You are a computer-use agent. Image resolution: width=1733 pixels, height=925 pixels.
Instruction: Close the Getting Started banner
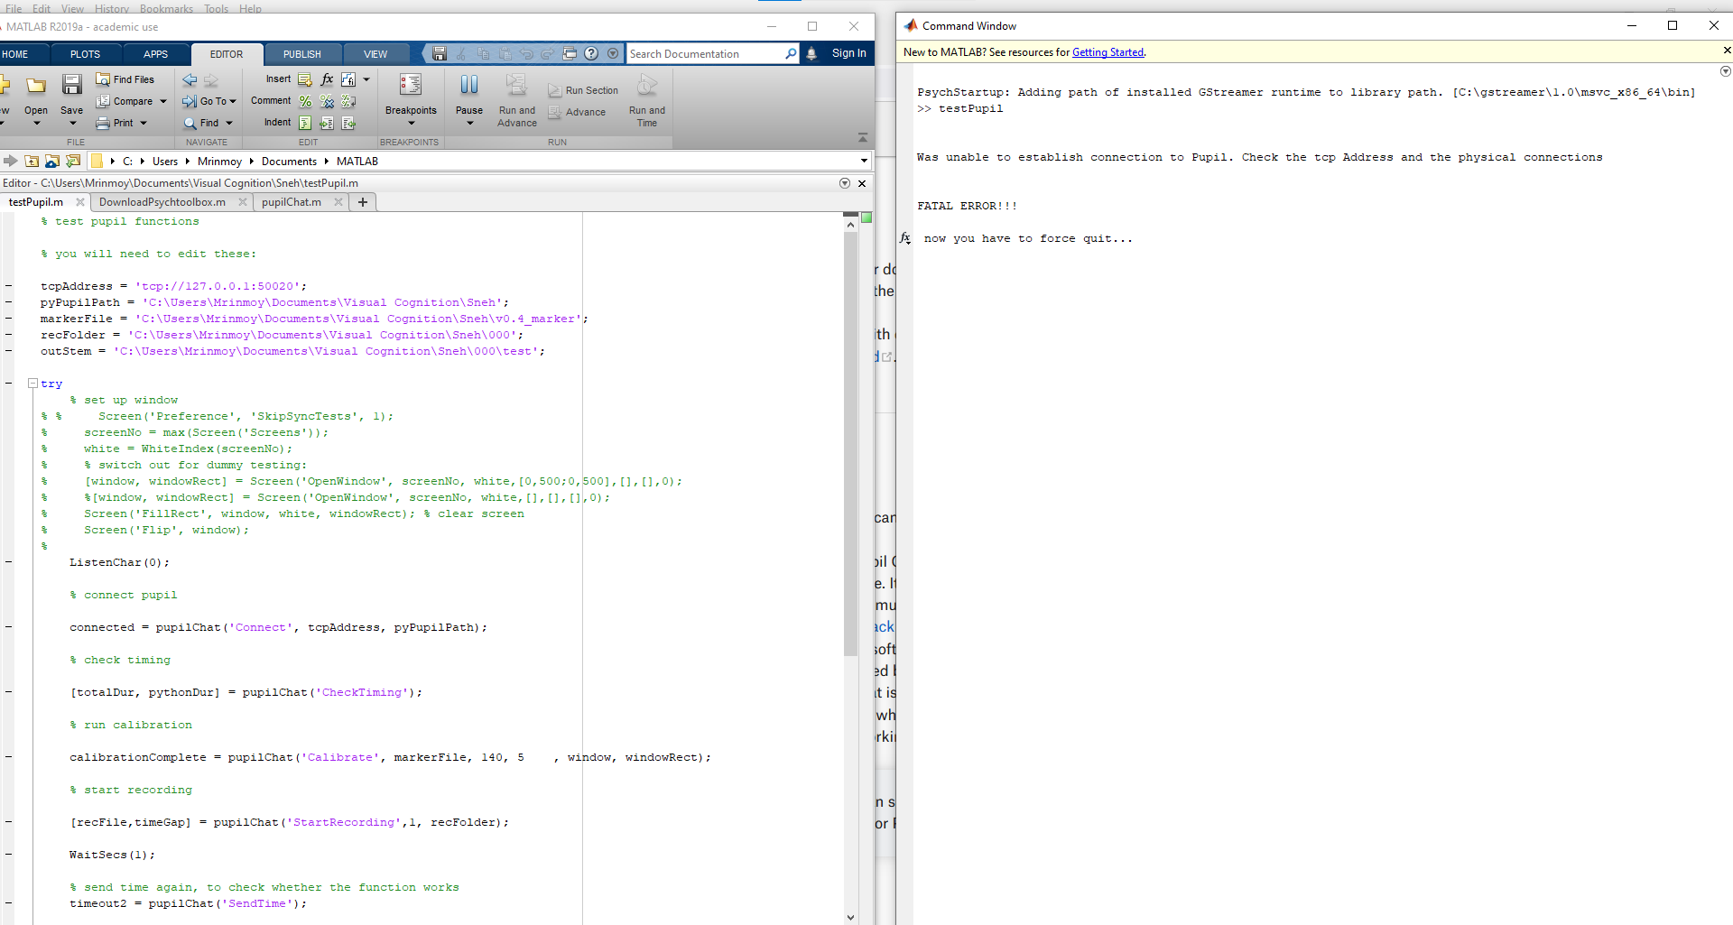[1727, 51]
